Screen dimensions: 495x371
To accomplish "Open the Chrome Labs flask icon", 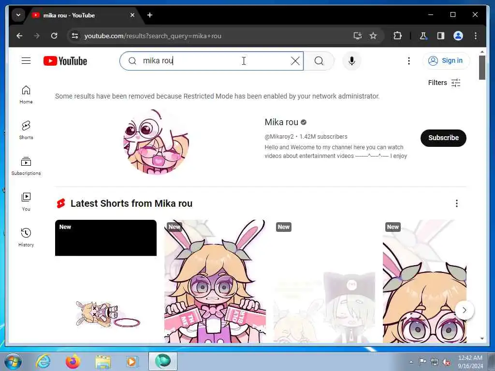I will coord(423,36).
